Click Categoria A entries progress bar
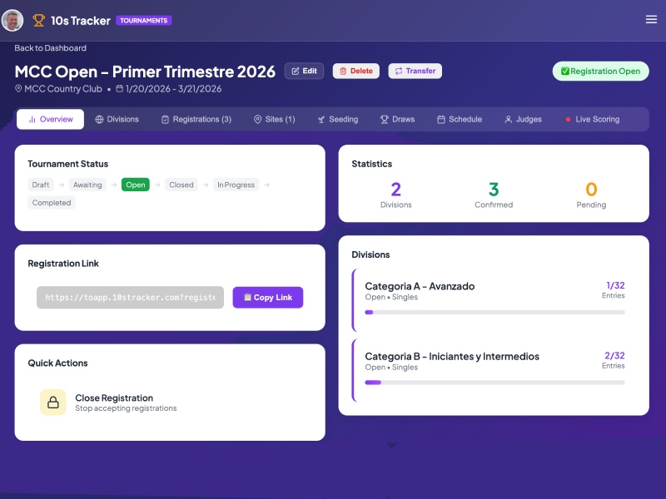 pyautogui.click(x=495, y=312)
